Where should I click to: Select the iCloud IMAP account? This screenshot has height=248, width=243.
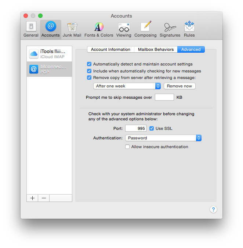point(50,54)
